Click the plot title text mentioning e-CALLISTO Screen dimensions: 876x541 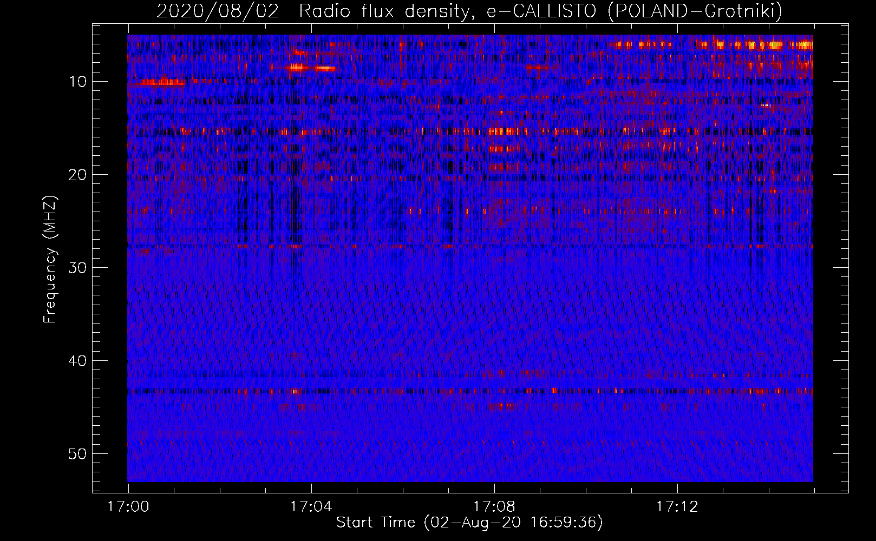click(469, 11)
